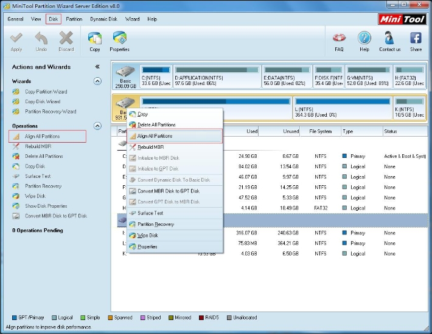Select Align All Partitions in context menu
Viewport: 432px width, 334px height.
155,136
